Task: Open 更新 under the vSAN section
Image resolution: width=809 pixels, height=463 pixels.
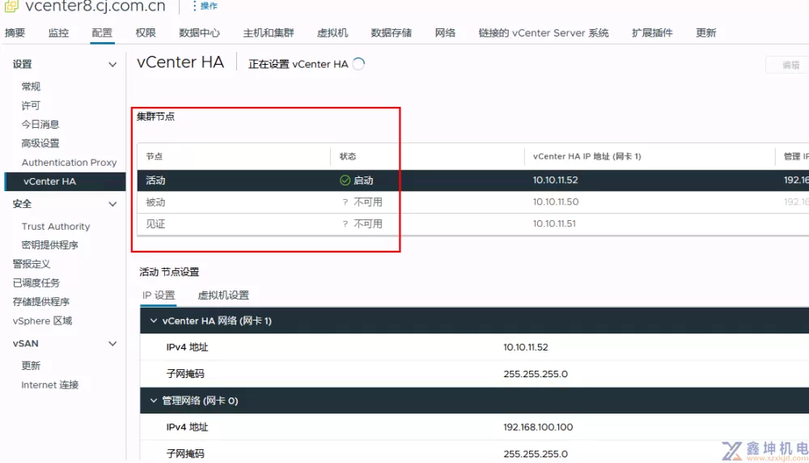Action: tap(31, 366)
